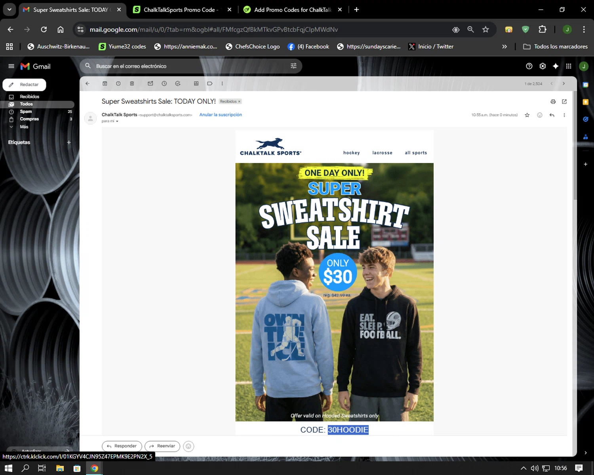Open Google Keep side panel icon
The height and width of the screenshot is (475, 594).
[586, 102]
